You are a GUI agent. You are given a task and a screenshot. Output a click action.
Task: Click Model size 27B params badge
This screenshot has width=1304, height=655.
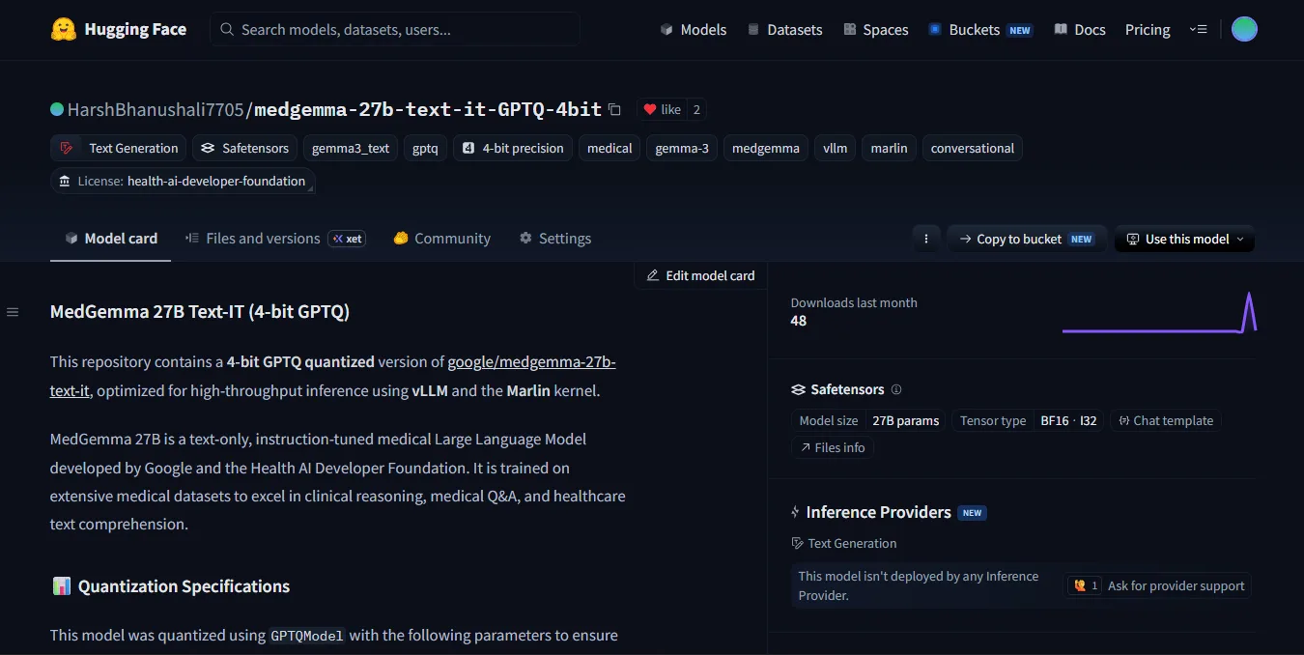tap(869, 420)
